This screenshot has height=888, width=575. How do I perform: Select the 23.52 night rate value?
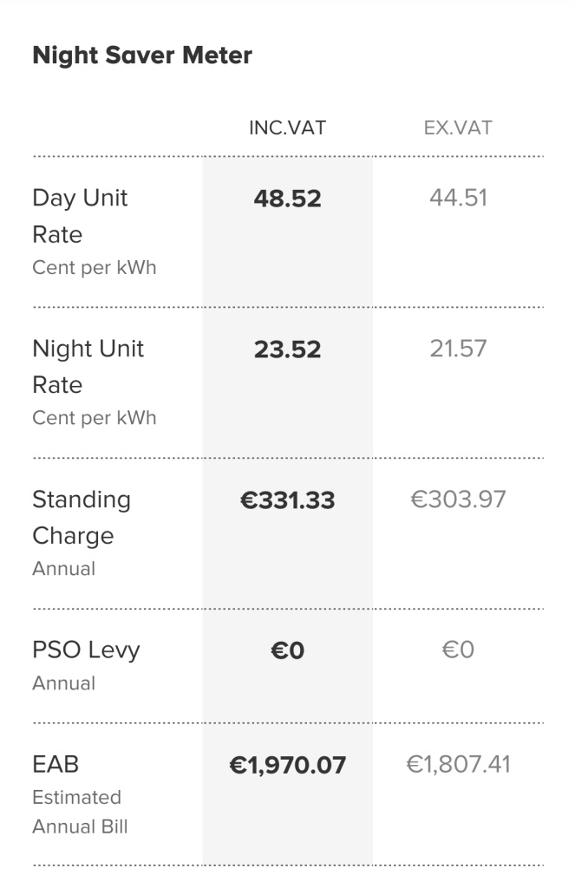click(x=287, y=349)
